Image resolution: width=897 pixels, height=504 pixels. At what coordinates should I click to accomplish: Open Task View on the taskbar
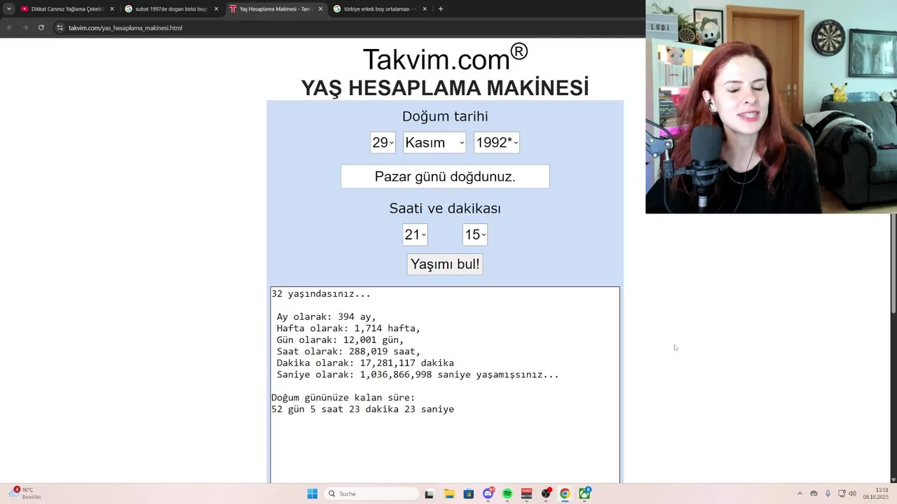click(x=429, y=493)
